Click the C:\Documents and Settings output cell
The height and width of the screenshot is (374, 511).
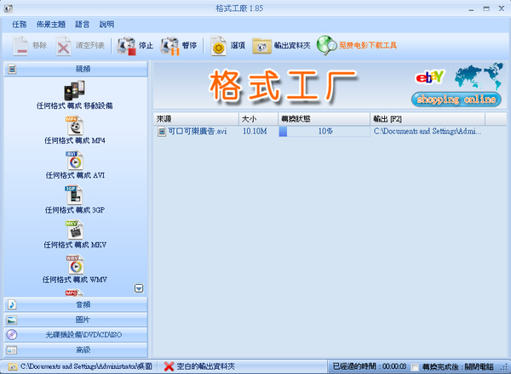428,132
